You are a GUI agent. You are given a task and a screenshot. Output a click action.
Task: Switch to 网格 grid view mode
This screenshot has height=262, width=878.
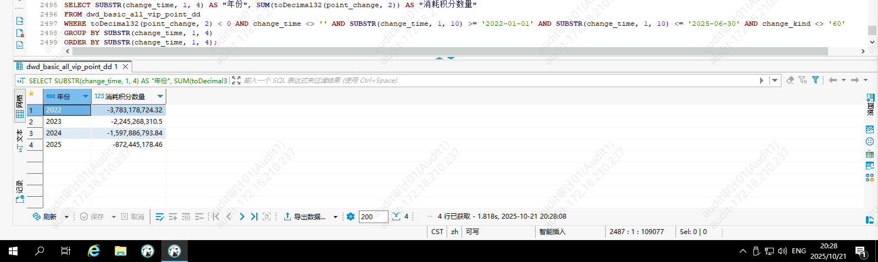[x=20, y=107]
